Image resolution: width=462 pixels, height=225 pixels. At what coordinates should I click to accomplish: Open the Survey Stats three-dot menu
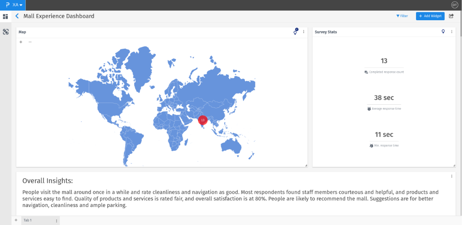(451, 32)
